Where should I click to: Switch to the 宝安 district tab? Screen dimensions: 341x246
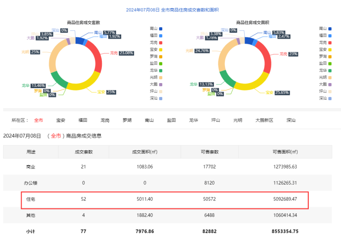click(61, 120)
